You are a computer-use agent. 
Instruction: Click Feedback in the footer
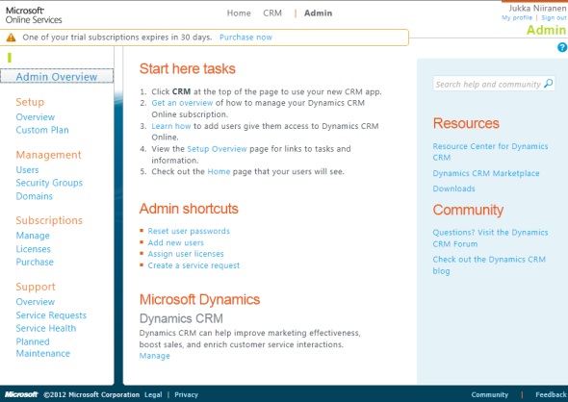pyautogui.click(x=551, y=394)
